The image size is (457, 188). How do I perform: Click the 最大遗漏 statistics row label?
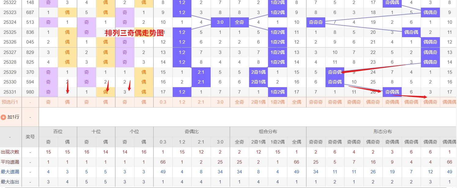click(10, 172)
